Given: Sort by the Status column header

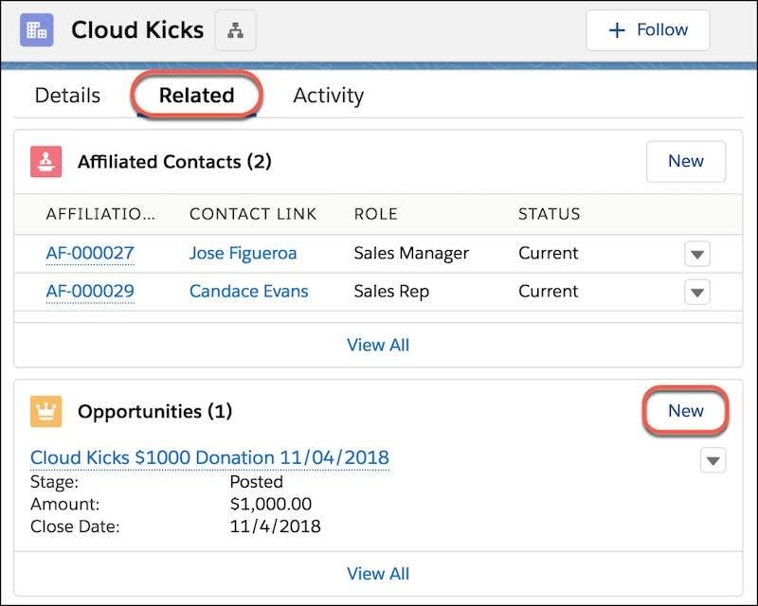Looking at the screenshot, I should point(549,215).
